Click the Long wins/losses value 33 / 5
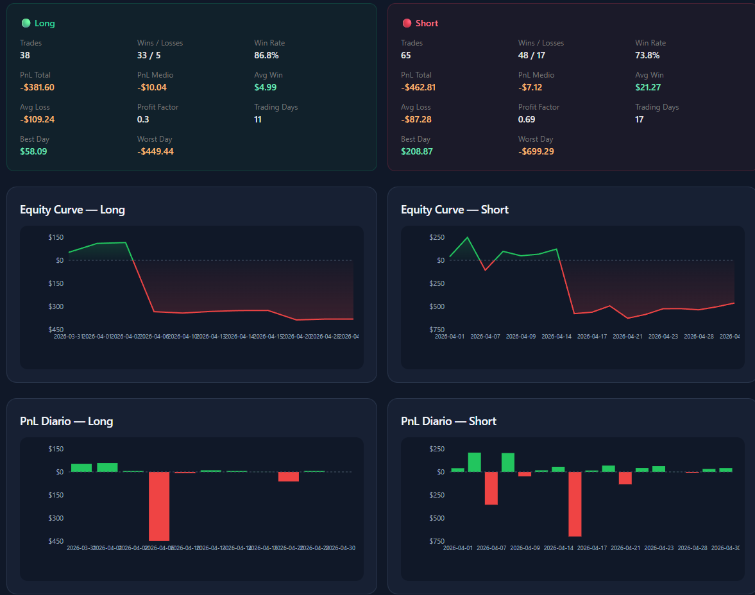 pyautogui.click(x=149, y=55)
